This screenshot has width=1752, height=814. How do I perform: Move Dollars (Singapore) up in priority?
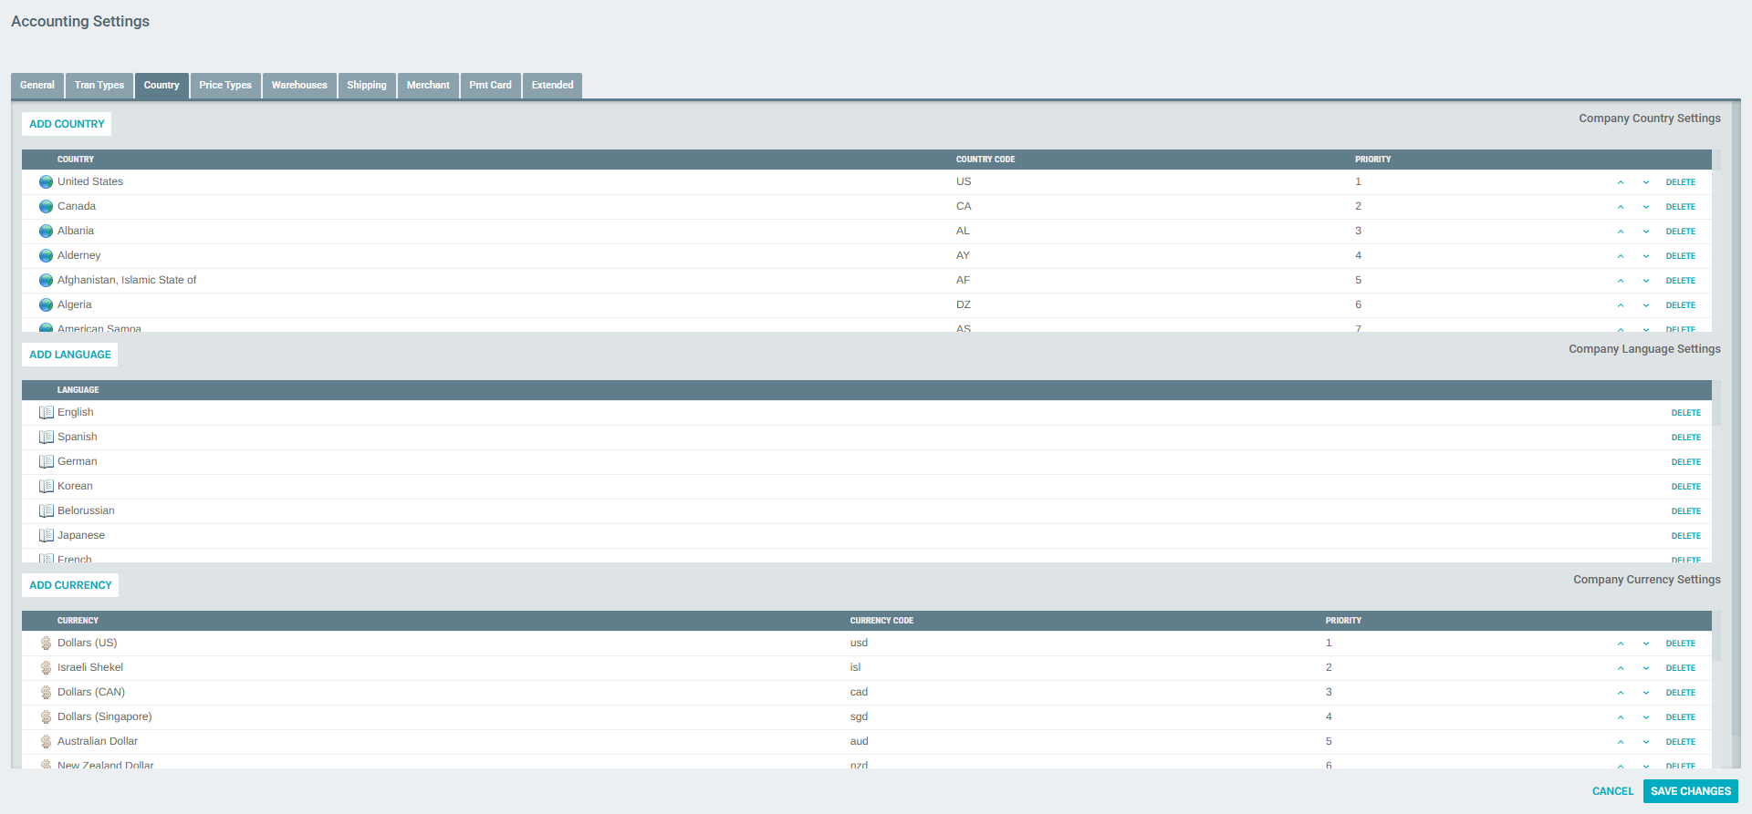click(1621, 717)
